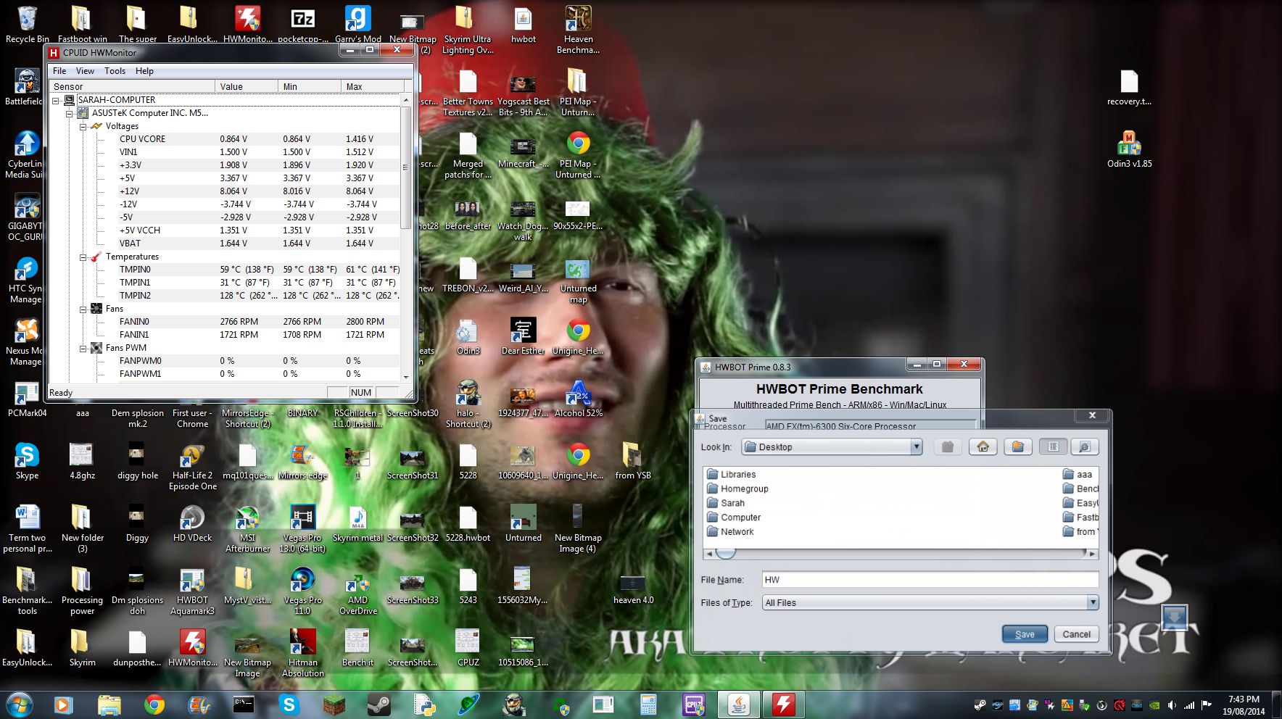Viewport: 1282px width, 719px height.
Task: Open the PCMark04 desktop shortcut
Action: pyautogui.click(x=27, y=398)
